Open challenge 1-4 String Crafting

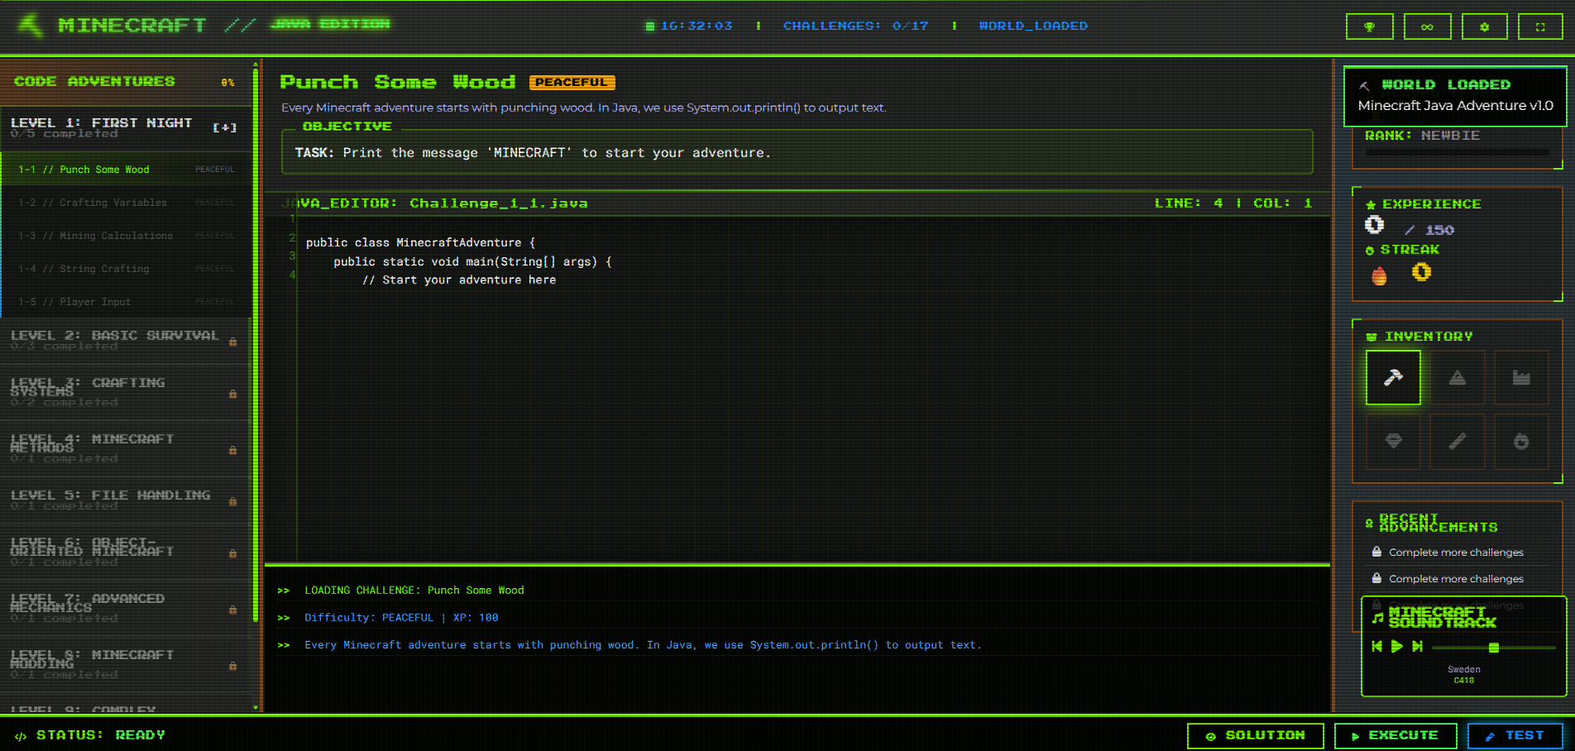click(127, 269)
